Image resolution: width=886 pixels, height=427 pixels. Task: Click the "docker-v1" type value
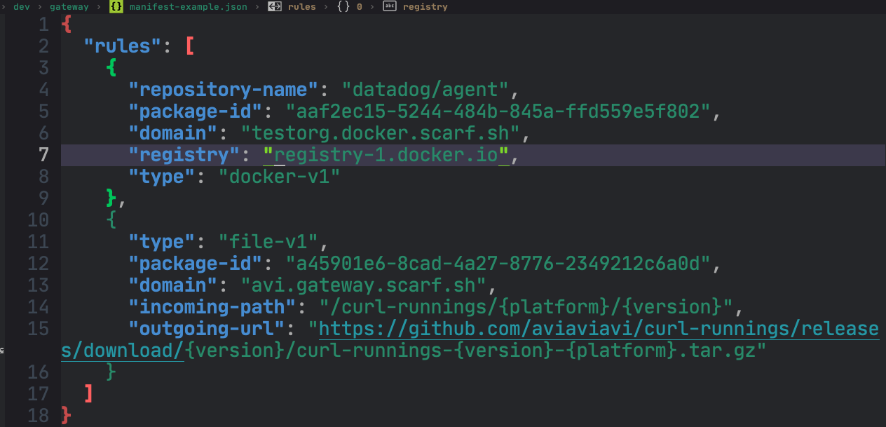[284, 177]
